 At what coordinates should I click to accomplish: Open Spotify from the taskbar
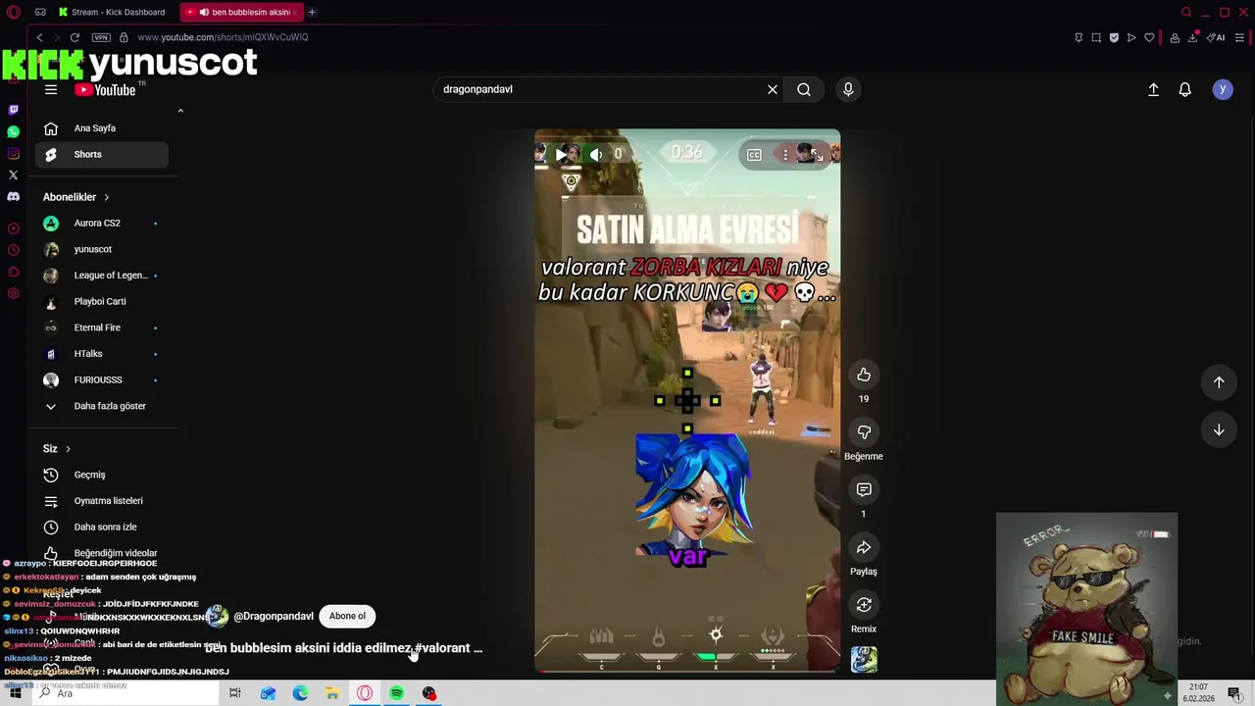click(x=396, y=693)
